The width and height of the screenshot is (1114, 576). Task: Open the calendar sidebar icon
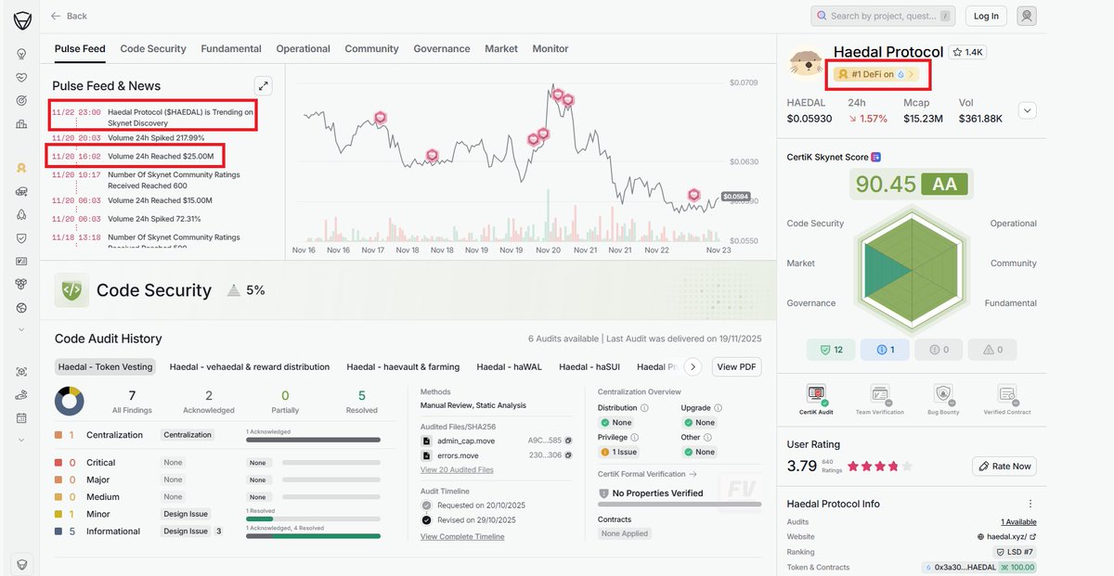pos(21,418)
